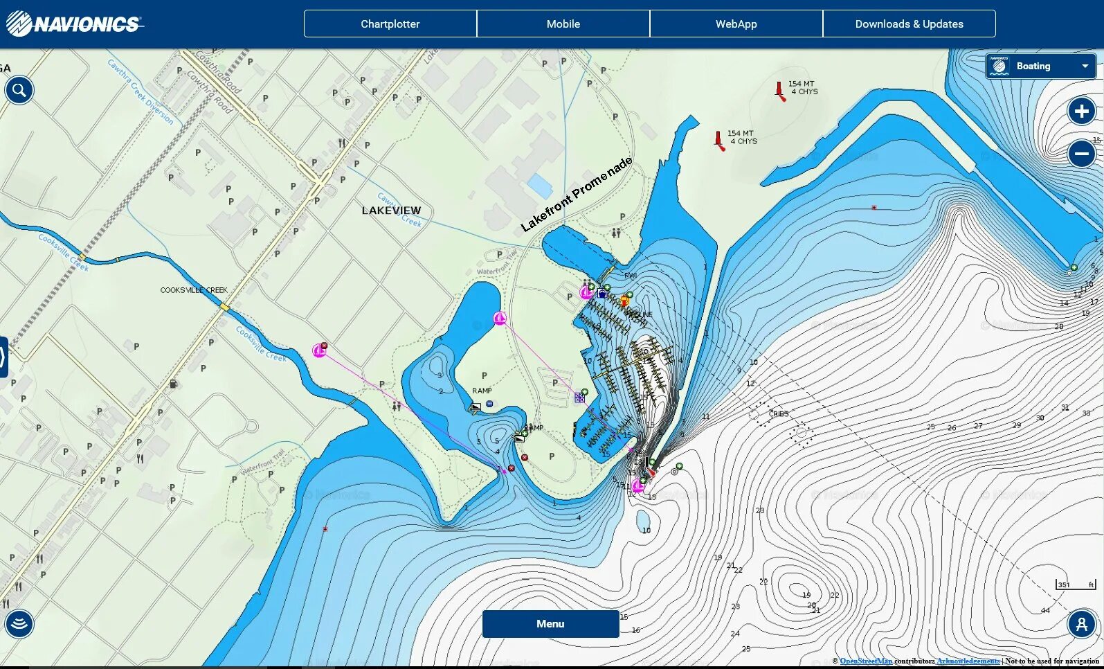The width and height of the screenshot is (1104, 669).
Task: Click the Menu button
Action: pyautogui.click(x=550, y=624)
